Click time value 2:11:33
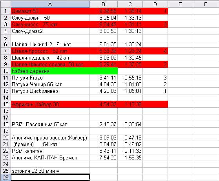Screen dimensions: 219x181 (x=133, y=151)
